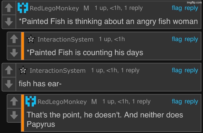Flag the angry fish woman comment
This screenshot has width=203, height=133.
tap(177, 8)
